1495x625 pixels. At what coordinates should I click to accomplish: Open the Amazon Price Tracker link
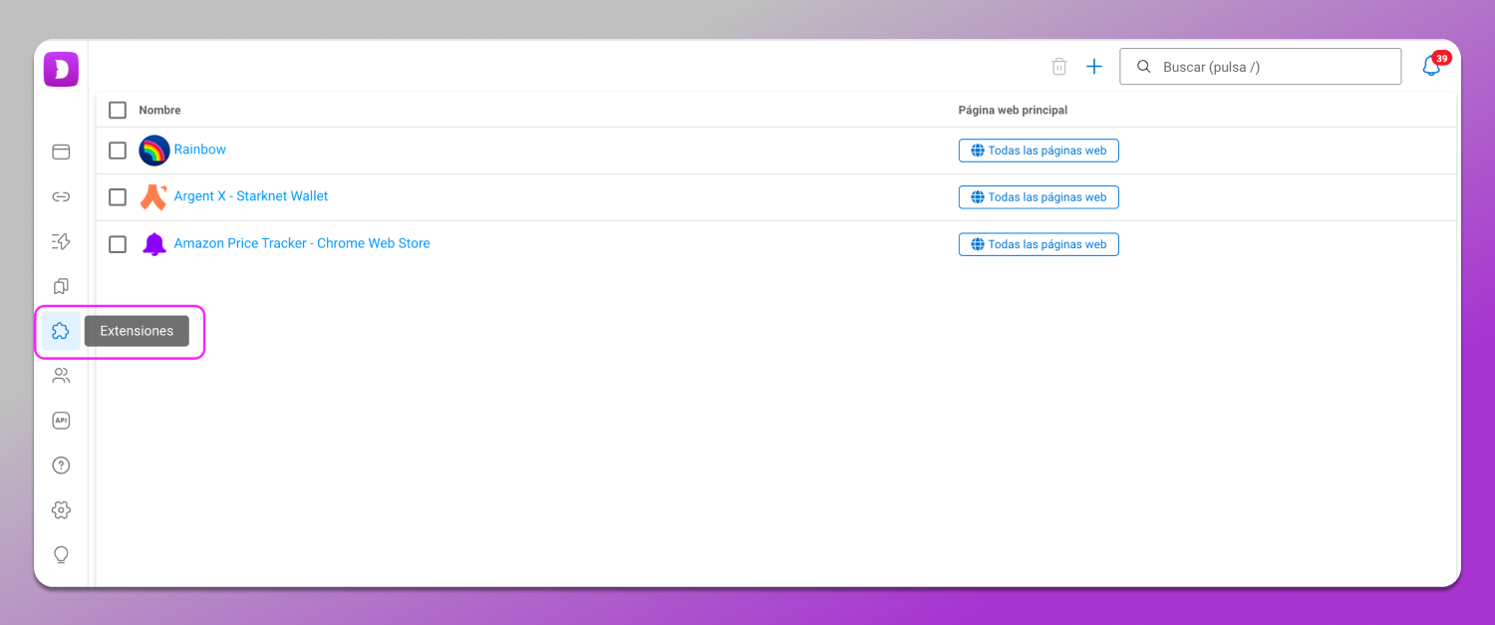[301, 243]
